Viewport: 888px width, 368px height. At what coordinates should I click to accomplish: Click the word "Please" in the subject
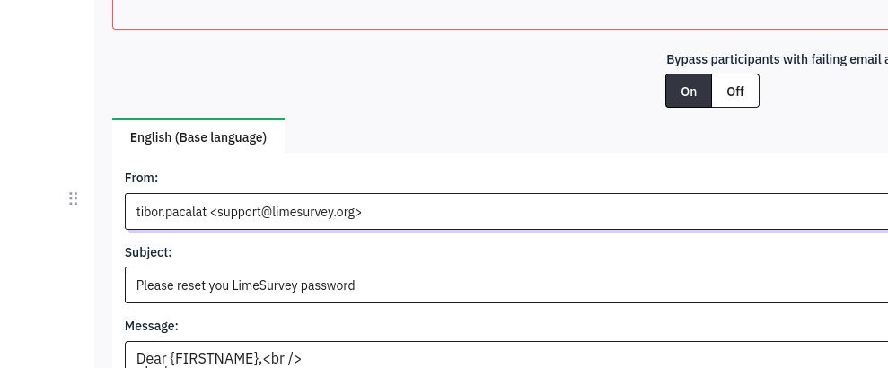tap(155, 285)
